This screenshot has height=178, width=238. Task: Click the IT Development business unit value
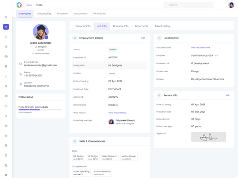tap(200, 63)
